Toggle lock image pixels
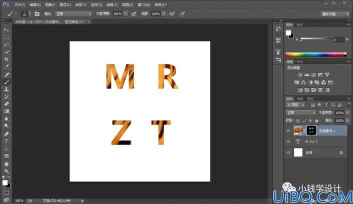This screenshot has height=204, width=353. click(304, 121)
